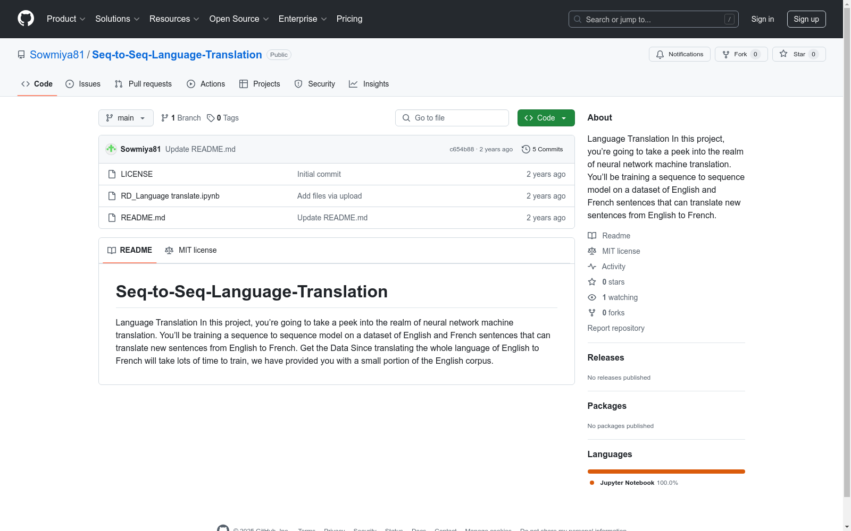Switch to the Code tab

pos(37,84)
